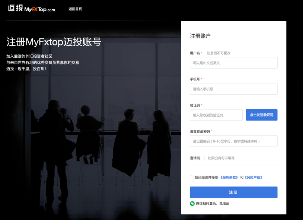
Task: Click the 手机号 phone number field
Action: pos(234,89)
